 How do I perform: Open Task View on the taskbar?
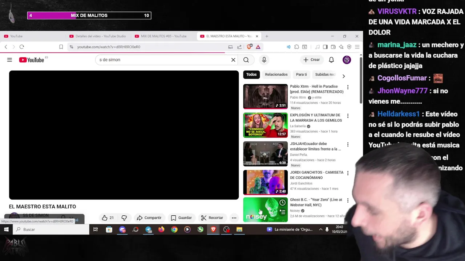click(96, 229)
